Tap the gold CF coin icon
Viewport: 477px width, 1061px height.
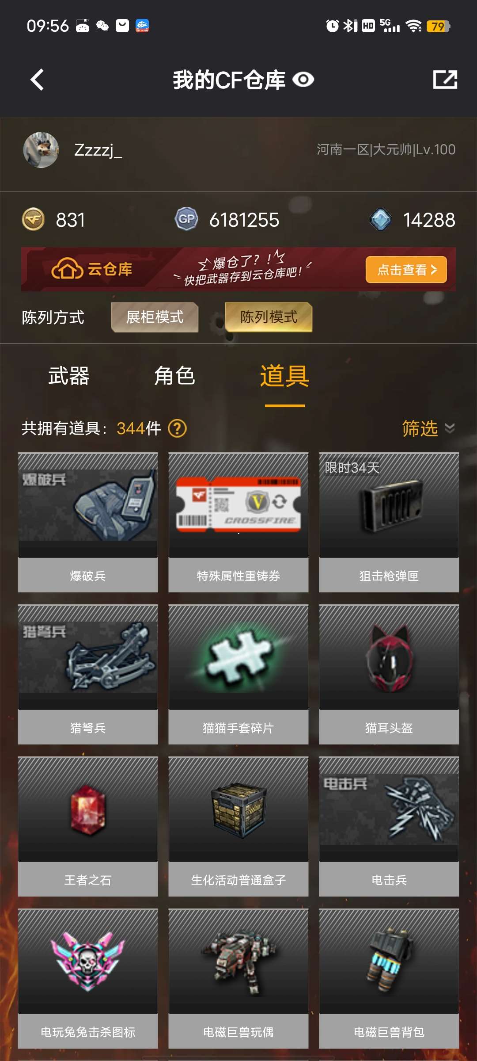click(x=33, y=220)
